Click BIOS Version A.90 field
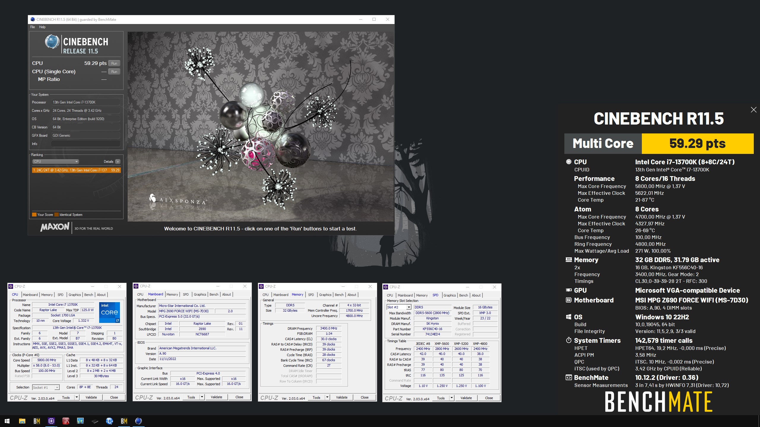The image size is (760, 427). (x=202, y=353)
